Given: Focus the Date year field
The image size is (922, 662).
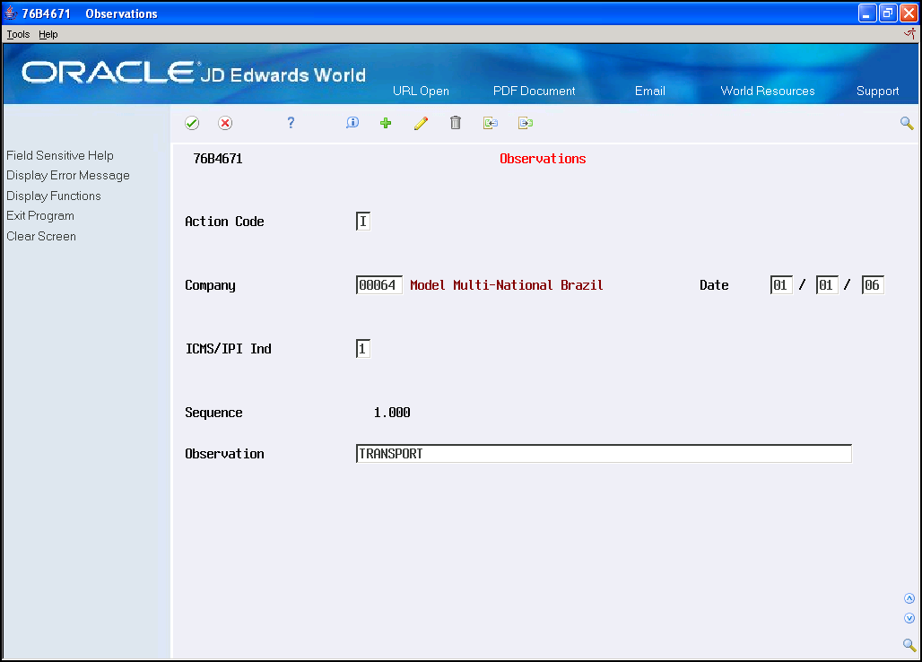Looking at the screenshot, I should pyautogui.click(x=873, y=285).
